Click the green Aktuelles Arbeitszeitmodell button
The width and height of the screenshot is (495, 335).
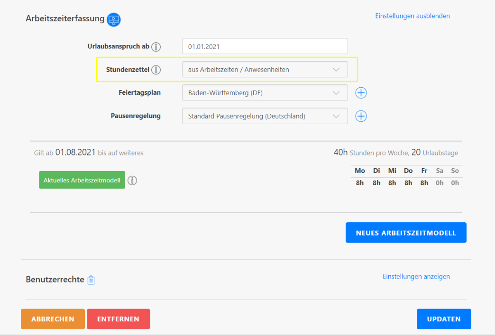point(82,180)
